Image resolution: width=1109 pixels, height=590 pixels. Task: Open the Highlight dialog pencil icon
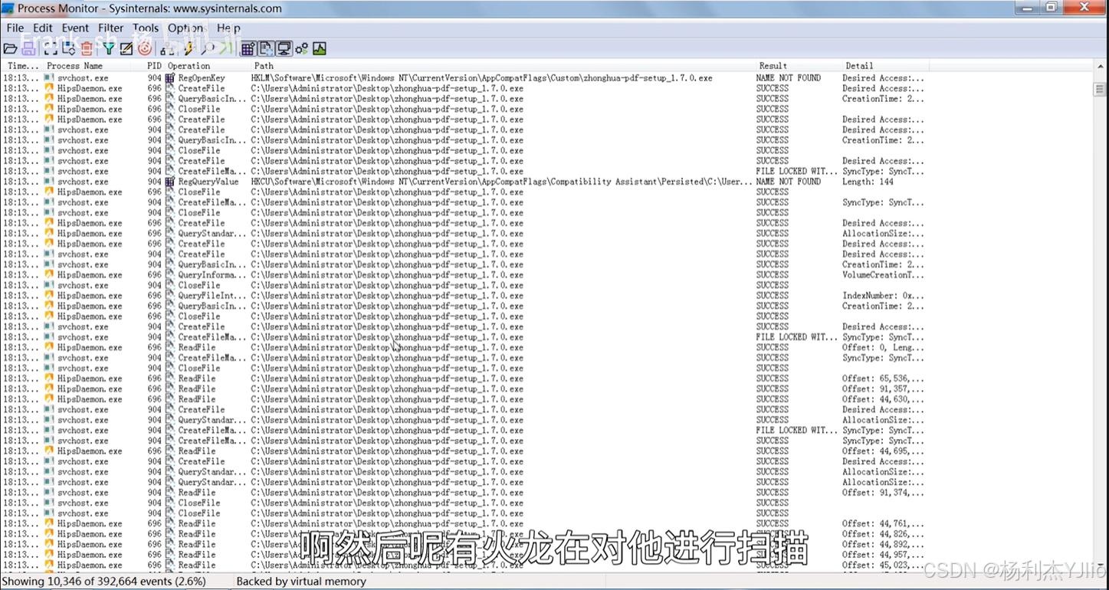[x=126, y=48]
